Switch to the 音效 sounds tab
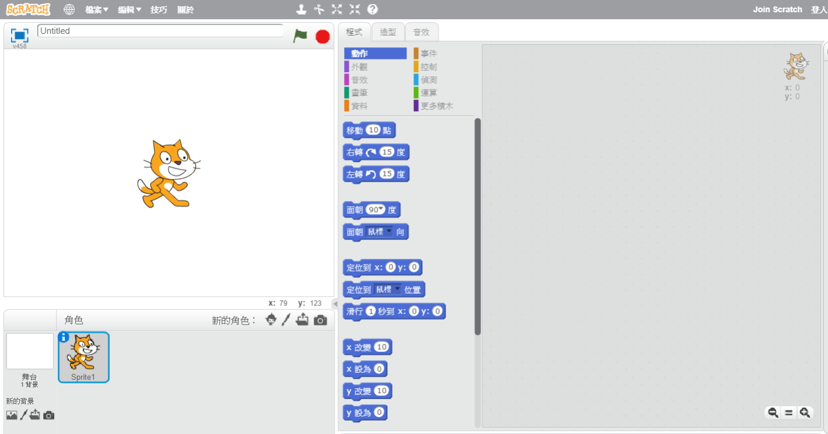The width and height of the screenshot is (828, 434). (x=421, y=32)
